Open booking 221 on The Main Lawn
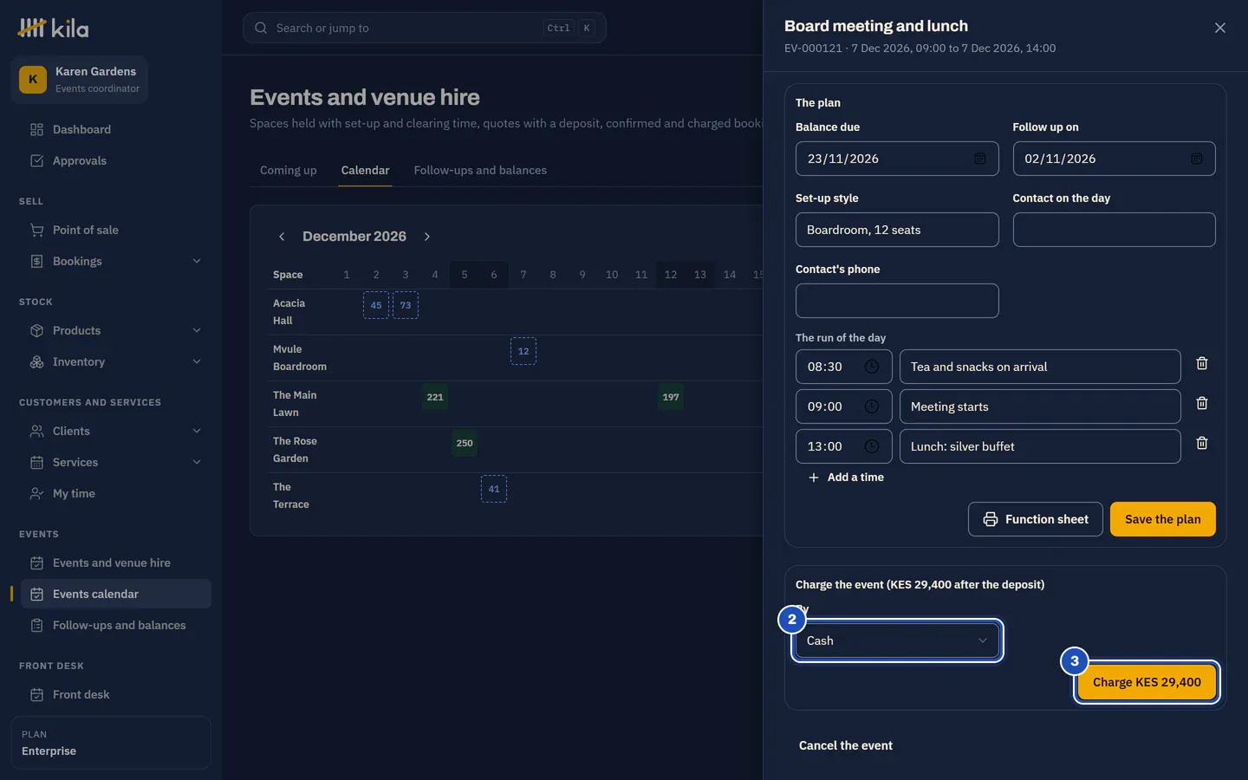The width and height of the screenshot is (1248, 780). [435, 397]
